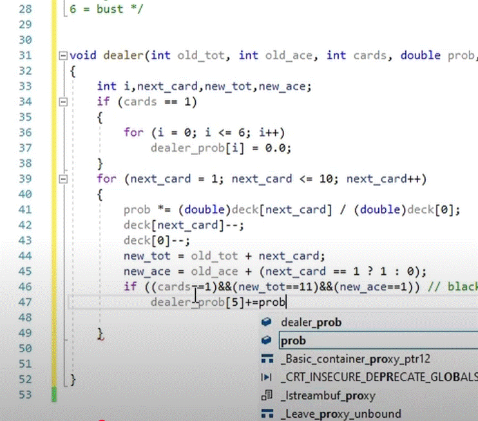Place cursor at closing brace on line 52
The width and height of the screenshot is (478, 421).
click(72, 379)
